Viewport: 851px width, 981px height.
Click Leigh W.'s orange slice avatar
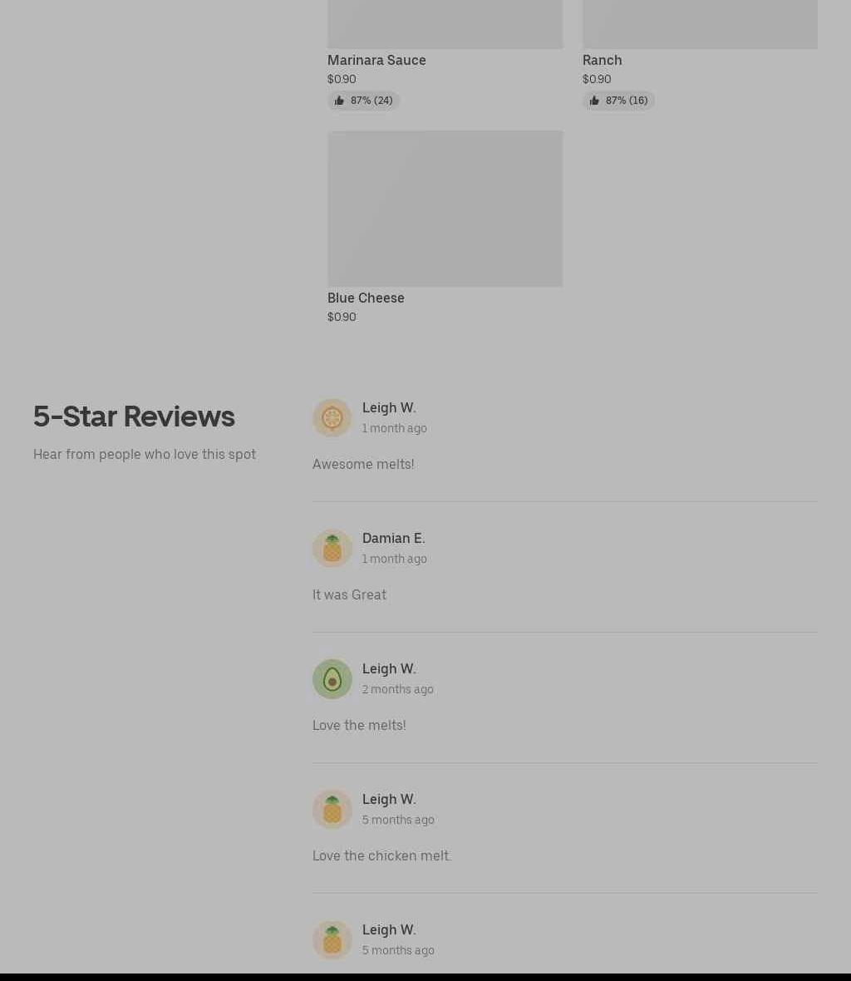(332, 418)
